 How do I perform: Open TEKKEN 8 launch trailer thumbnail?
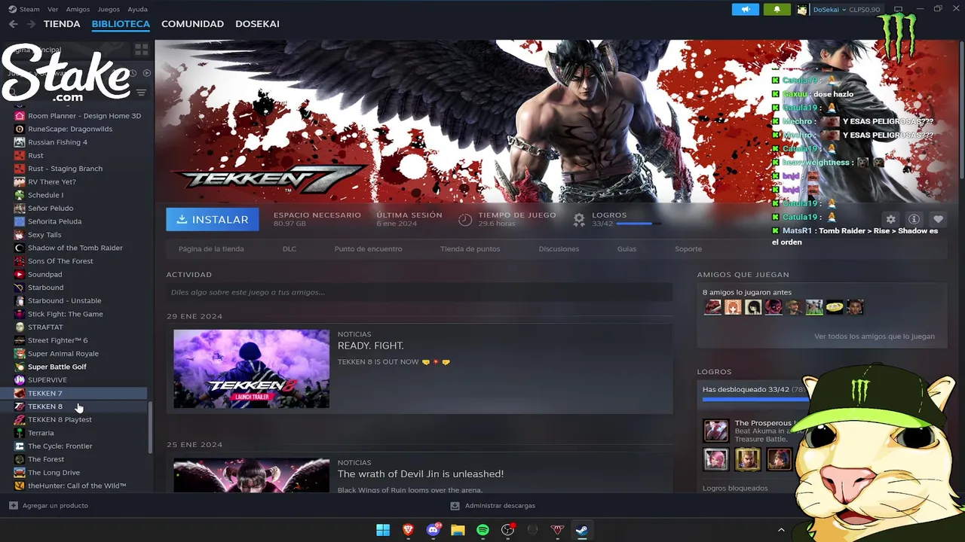click(251, 369)
